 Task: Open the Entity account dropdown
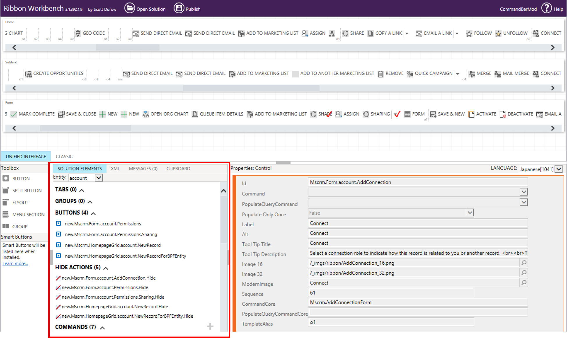[x=99, y=178]
